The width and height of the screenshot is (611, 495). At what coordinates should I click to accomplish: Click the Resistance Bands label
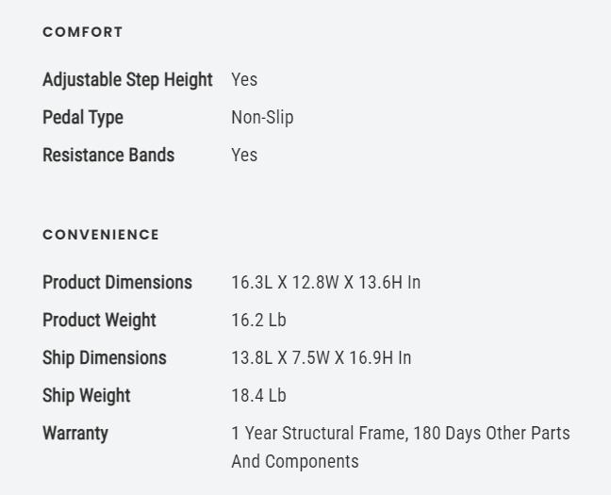108,156
